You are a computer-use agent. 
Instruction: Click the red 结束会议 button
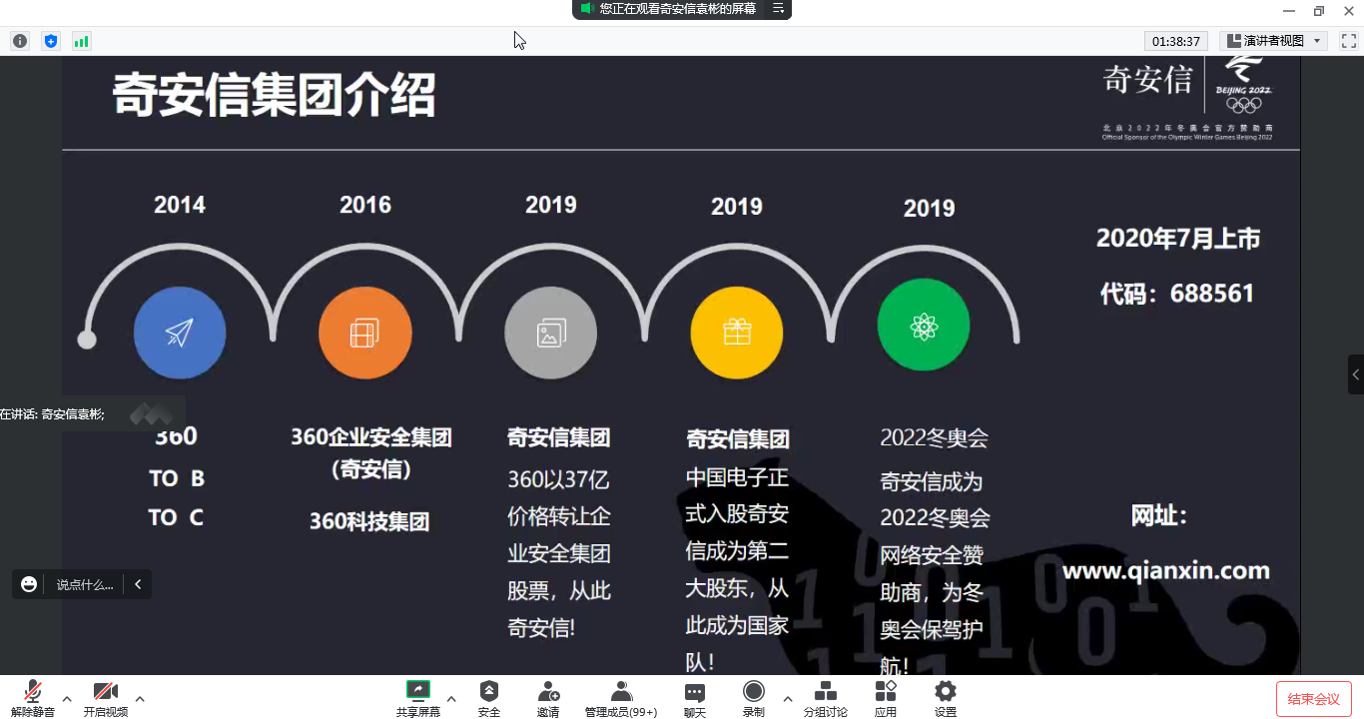(x=1313, y=699)
